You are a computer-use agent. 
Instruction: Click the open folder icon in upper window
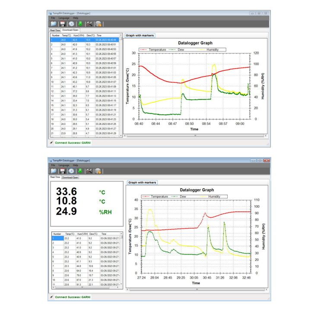pos(54,24)
